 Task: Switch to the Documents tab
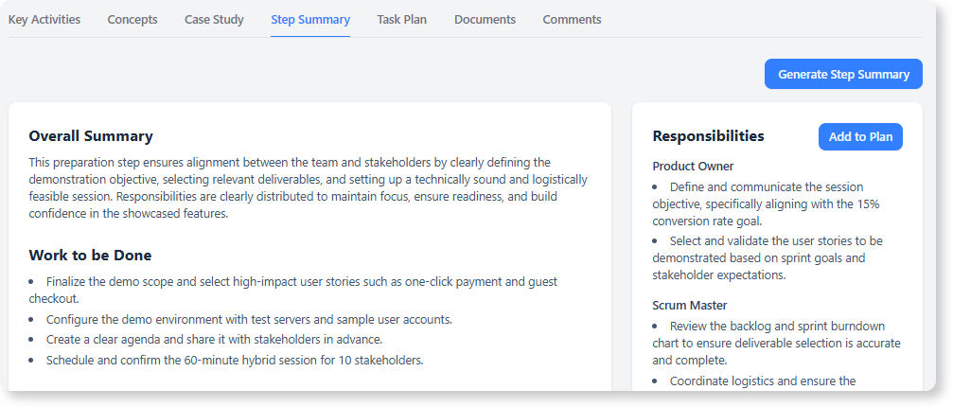[485, 20]
